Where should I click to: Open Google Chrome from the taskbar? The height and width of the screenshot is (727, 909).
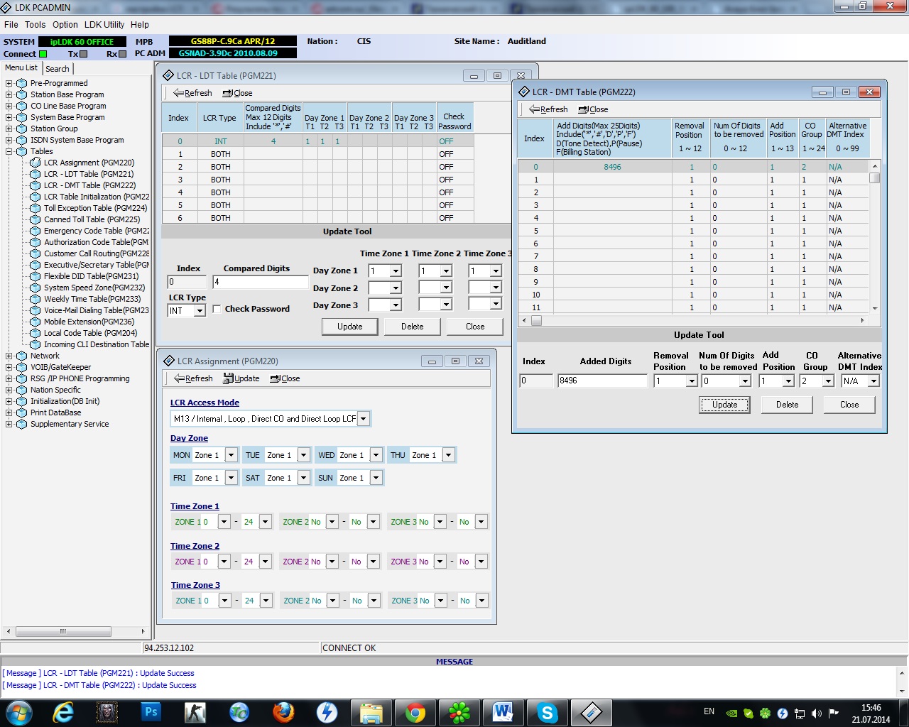click(415, 712)
